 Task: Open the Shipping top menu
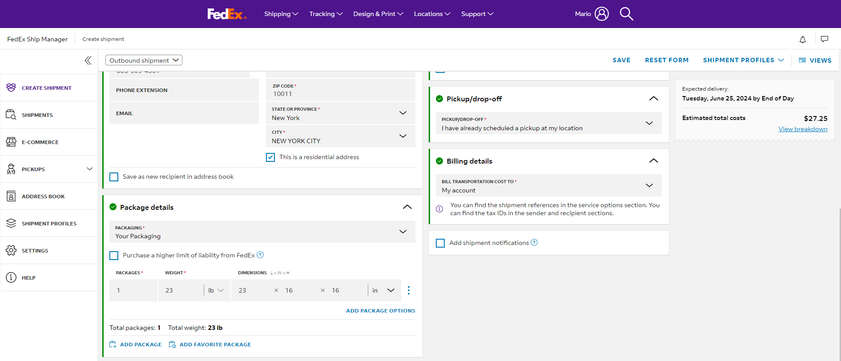[x=281, y=14]
